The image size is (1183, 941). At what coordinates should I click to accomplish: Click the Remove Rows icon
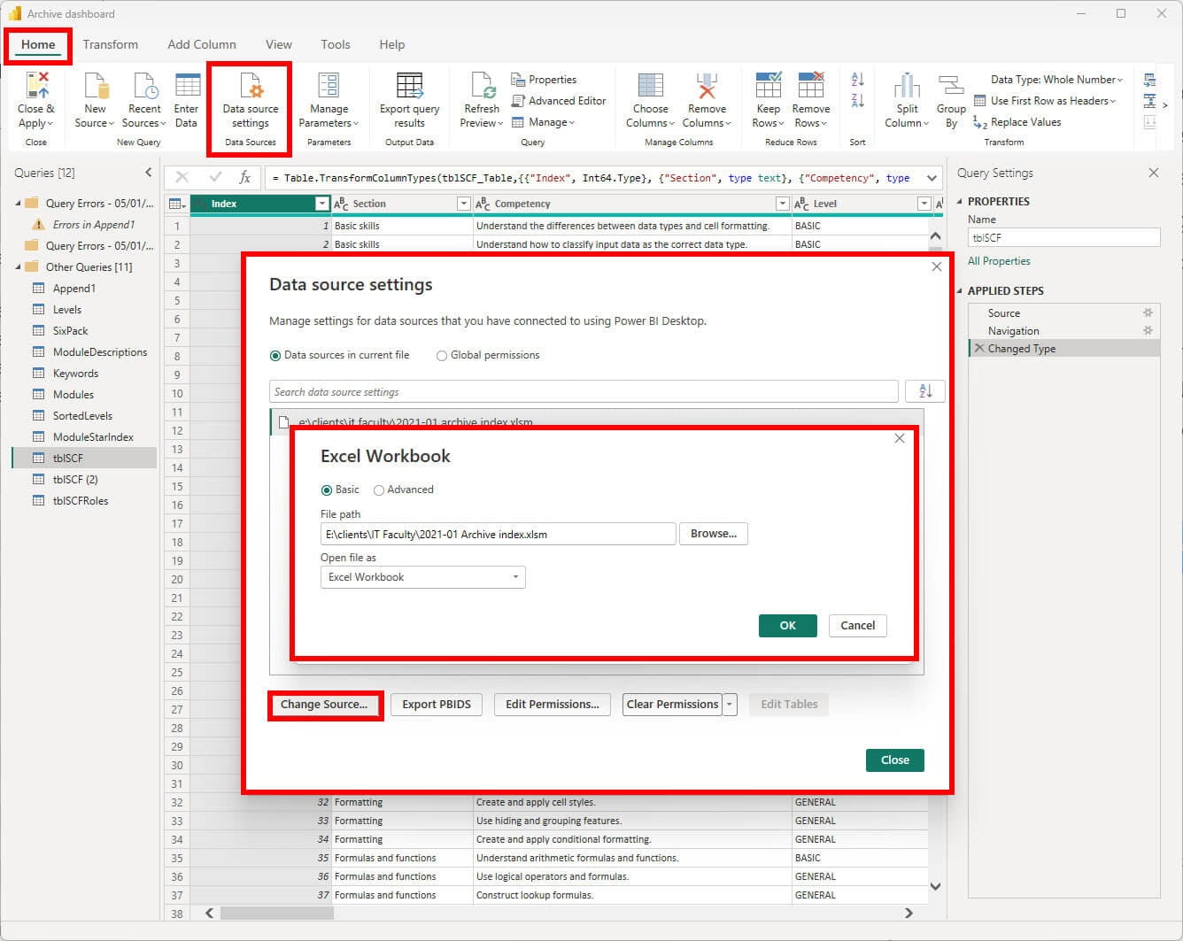tap(811, 86)
